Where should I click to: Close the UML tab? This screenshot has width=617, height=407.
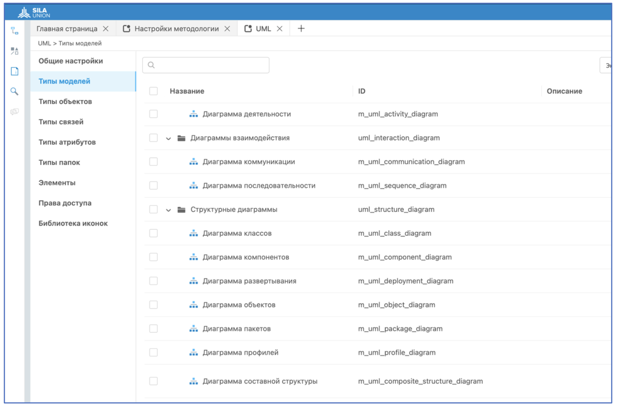point(280,29)
